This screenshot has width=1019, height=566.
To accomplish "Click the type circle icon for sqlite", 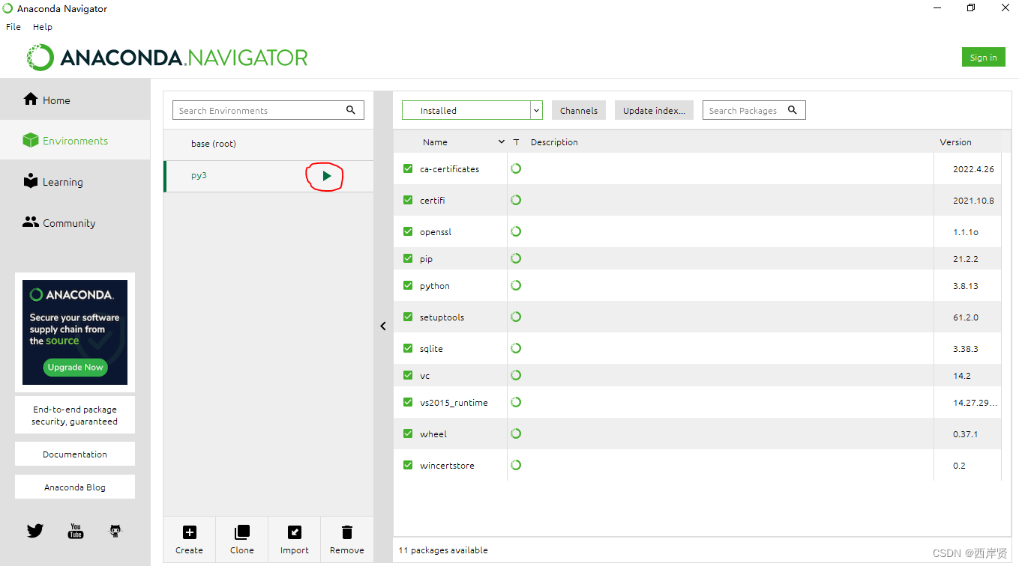I will click(x=516, y=348).
